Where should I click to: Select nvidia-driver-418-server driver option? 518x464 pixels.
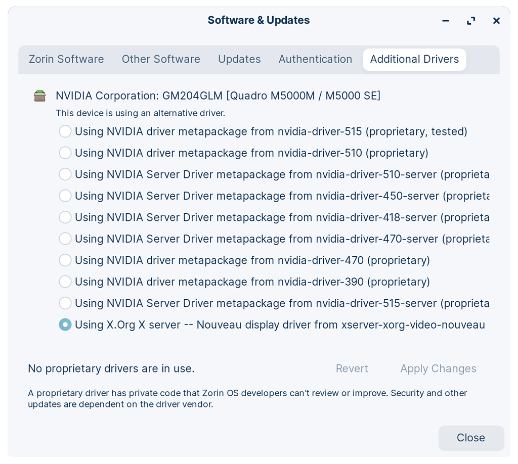pyautogui.click(x=65, y=217)
